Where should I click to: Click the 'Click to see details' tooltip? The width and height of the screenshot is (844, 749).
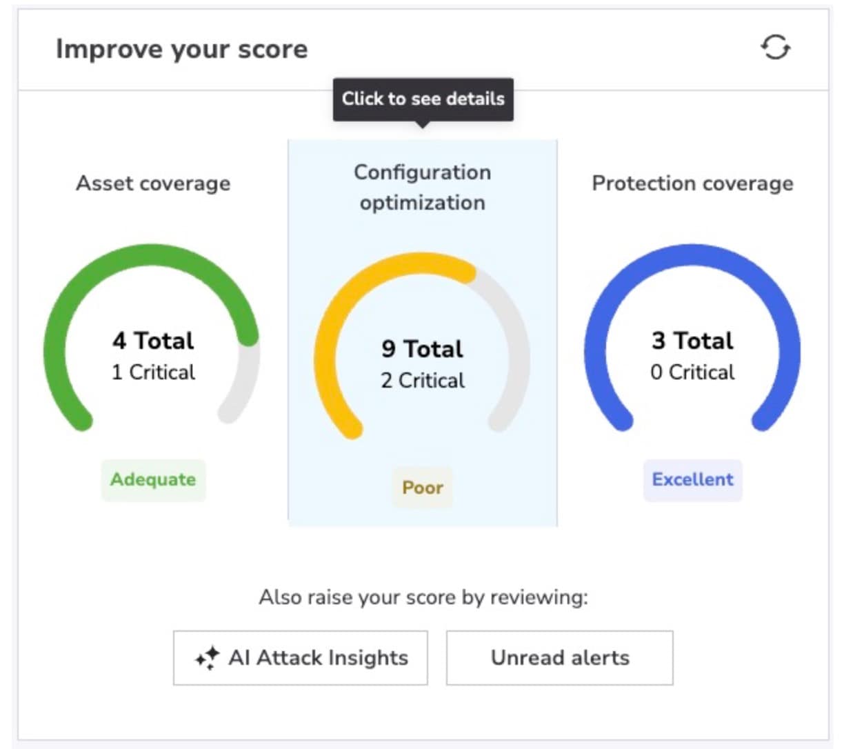[x=423, y=99]
